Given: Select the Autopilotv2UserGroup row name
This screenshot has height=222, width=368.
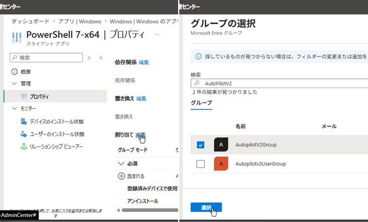Looking at the screenshot, I should coord(261,164).
